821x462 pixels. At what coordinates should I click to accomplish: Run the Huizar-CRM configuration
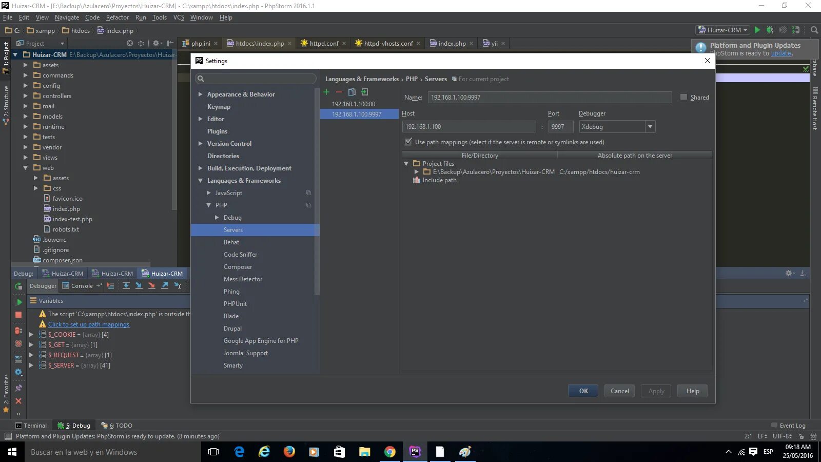tap(757, 30)
